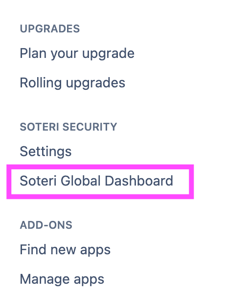Viewport: 226px width, 296px height.
Task: Click the ADD-ONS section heading
Action: [x=46, y=225]
